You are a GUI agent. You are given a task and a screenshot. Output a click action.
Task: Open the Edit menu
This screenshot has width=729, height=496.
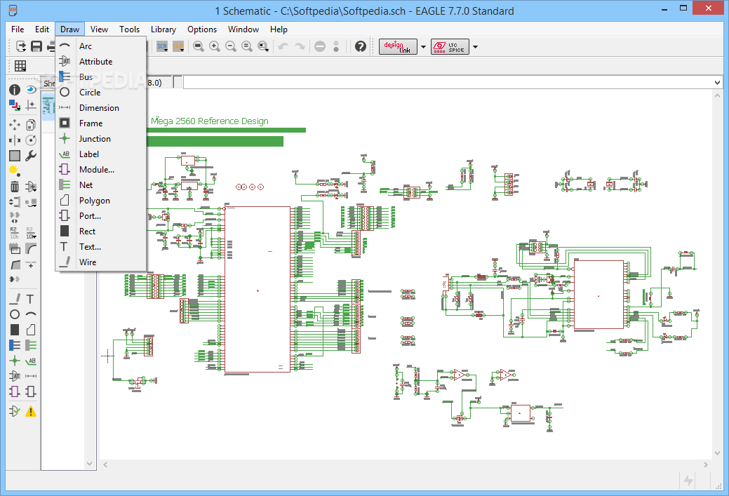pyautogui.click(x=42, y=29)
